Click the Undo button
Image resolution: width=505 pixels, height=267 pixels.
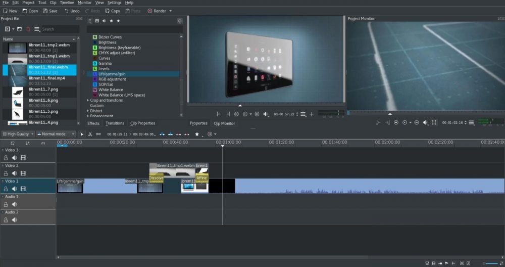[x=72, y=11]
